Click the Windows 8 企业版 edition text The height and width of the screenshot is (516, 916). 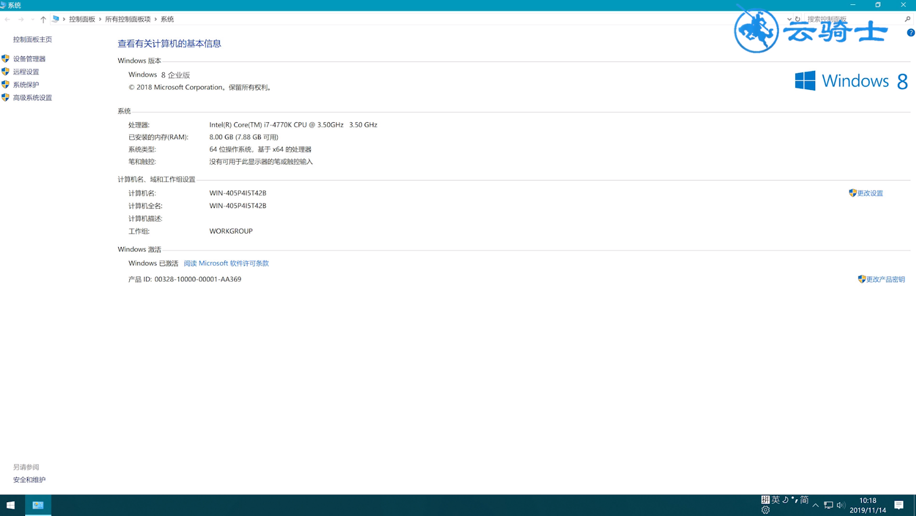(159, 75)
